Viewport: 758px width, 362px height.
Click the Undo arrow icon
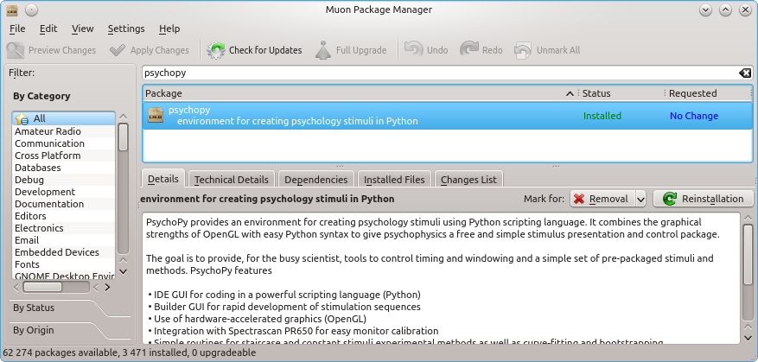(414, 50)
